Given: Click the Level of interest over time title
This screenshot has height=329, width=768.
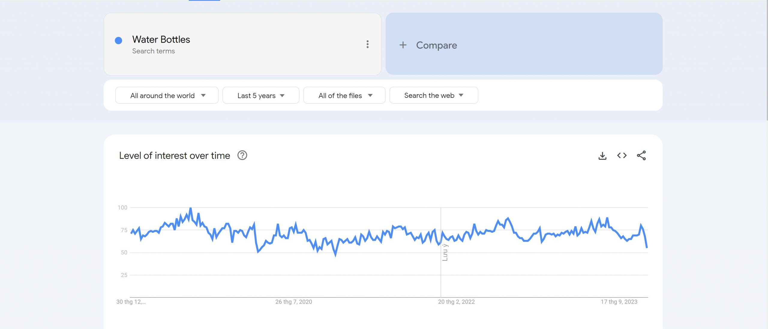Looking at the screenshot, I should pyautogui.click(x=175, y=155).
